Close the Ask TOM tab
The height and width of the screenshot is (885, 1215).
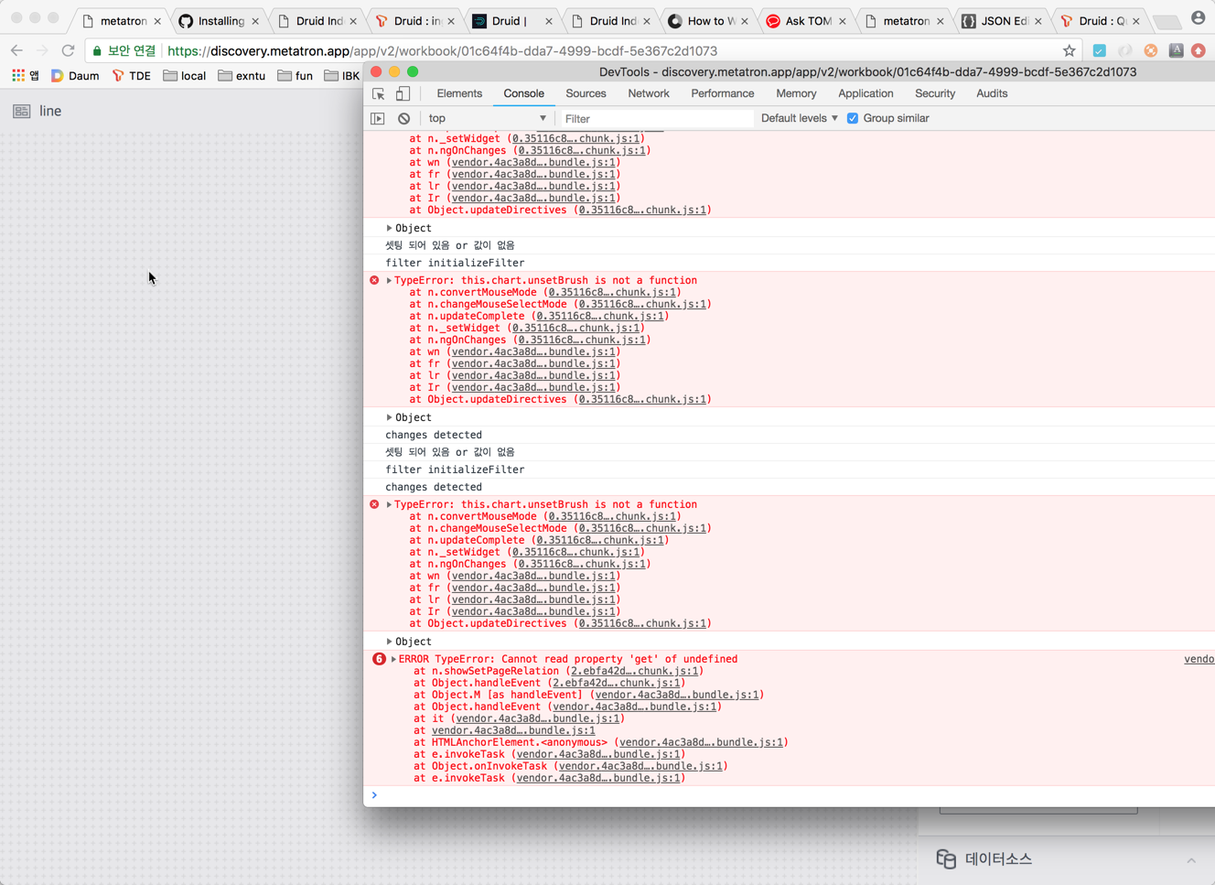tap(843, 21)
